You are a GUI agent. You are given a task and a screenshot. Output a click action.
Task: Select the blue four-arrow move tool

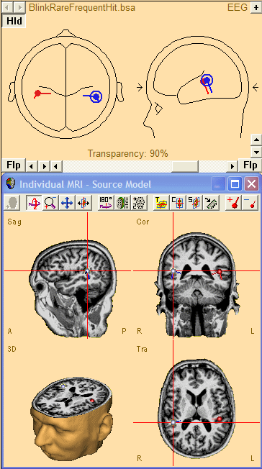click(x=66, y=203)
